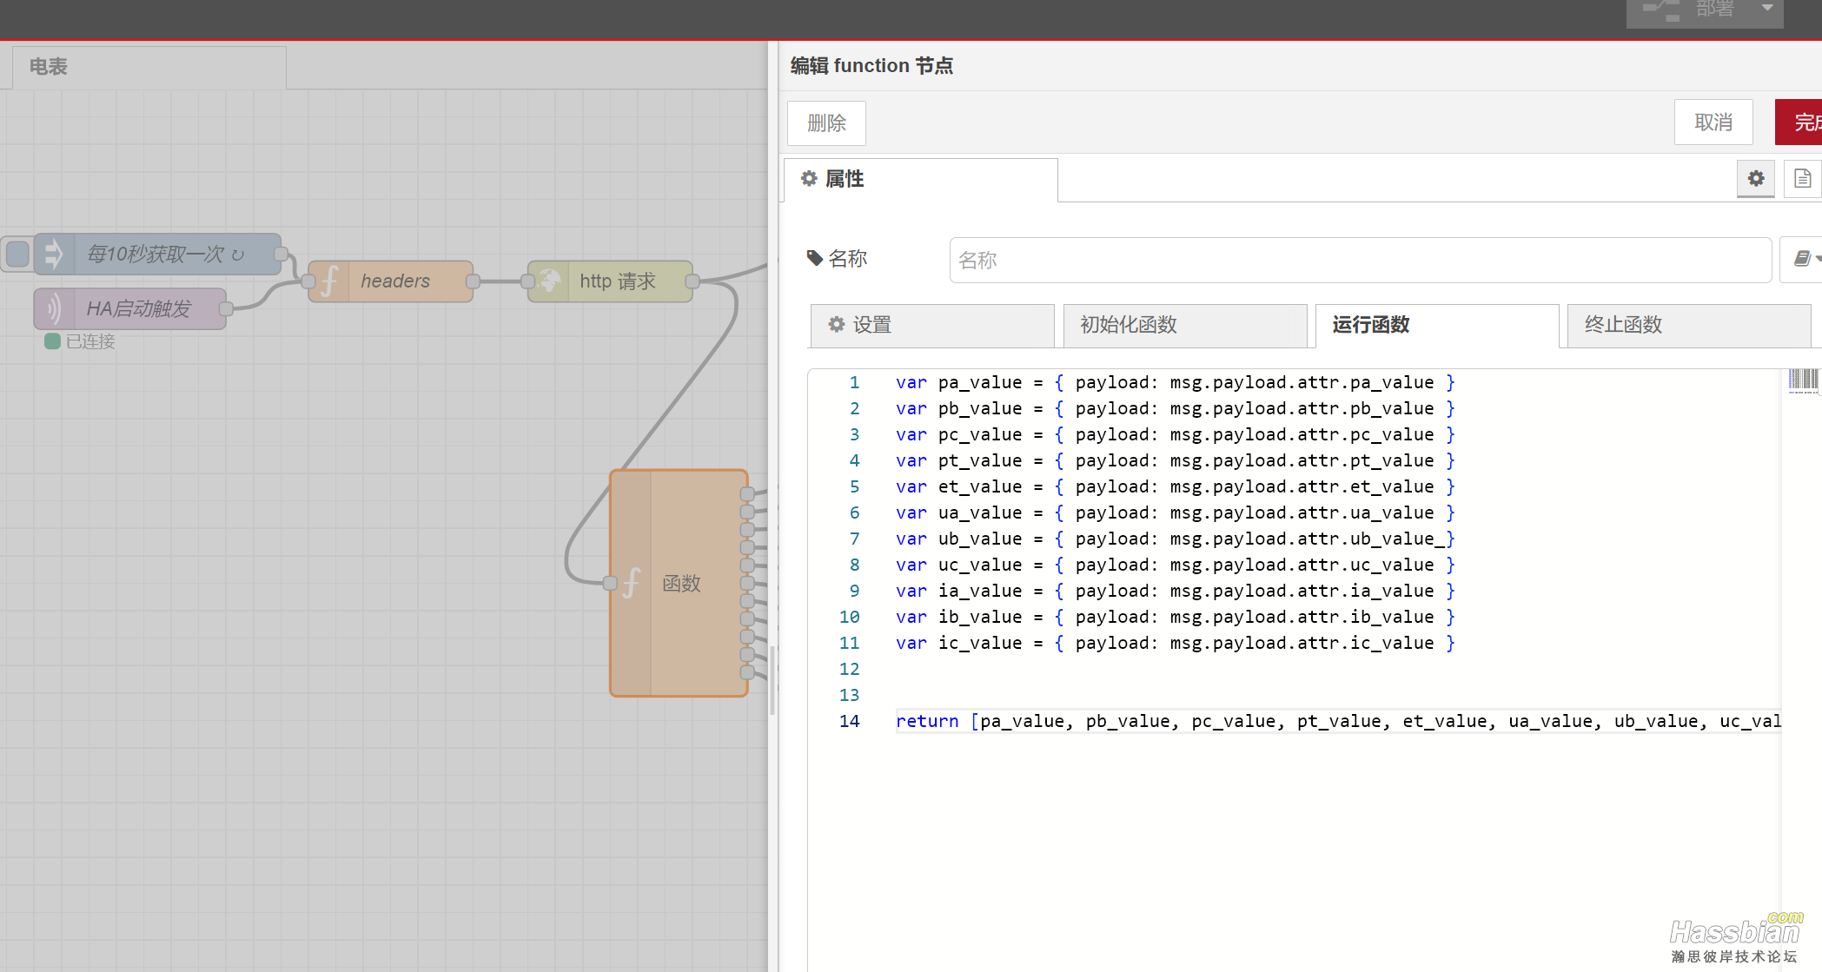Switch to the 设置 setup tab
The width and height of the screenshot is (1822, 972).
(x=932, y=325)
